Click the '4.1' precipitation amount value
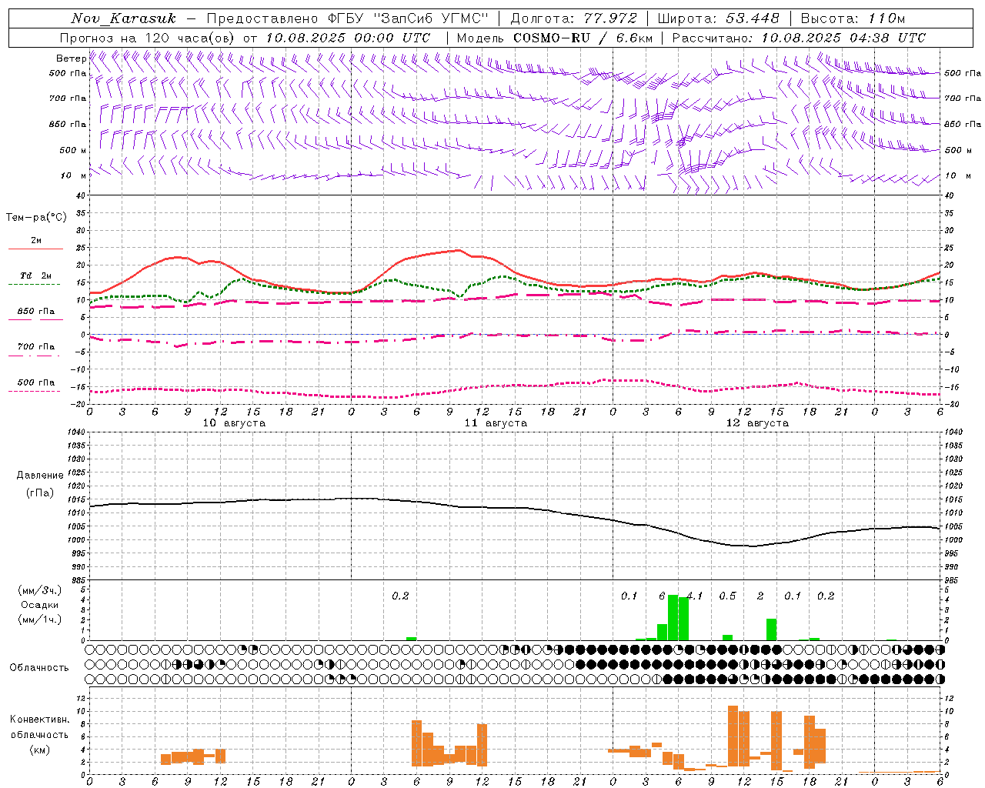This screenshot has height=788, width=985. [x=696, y=596]
